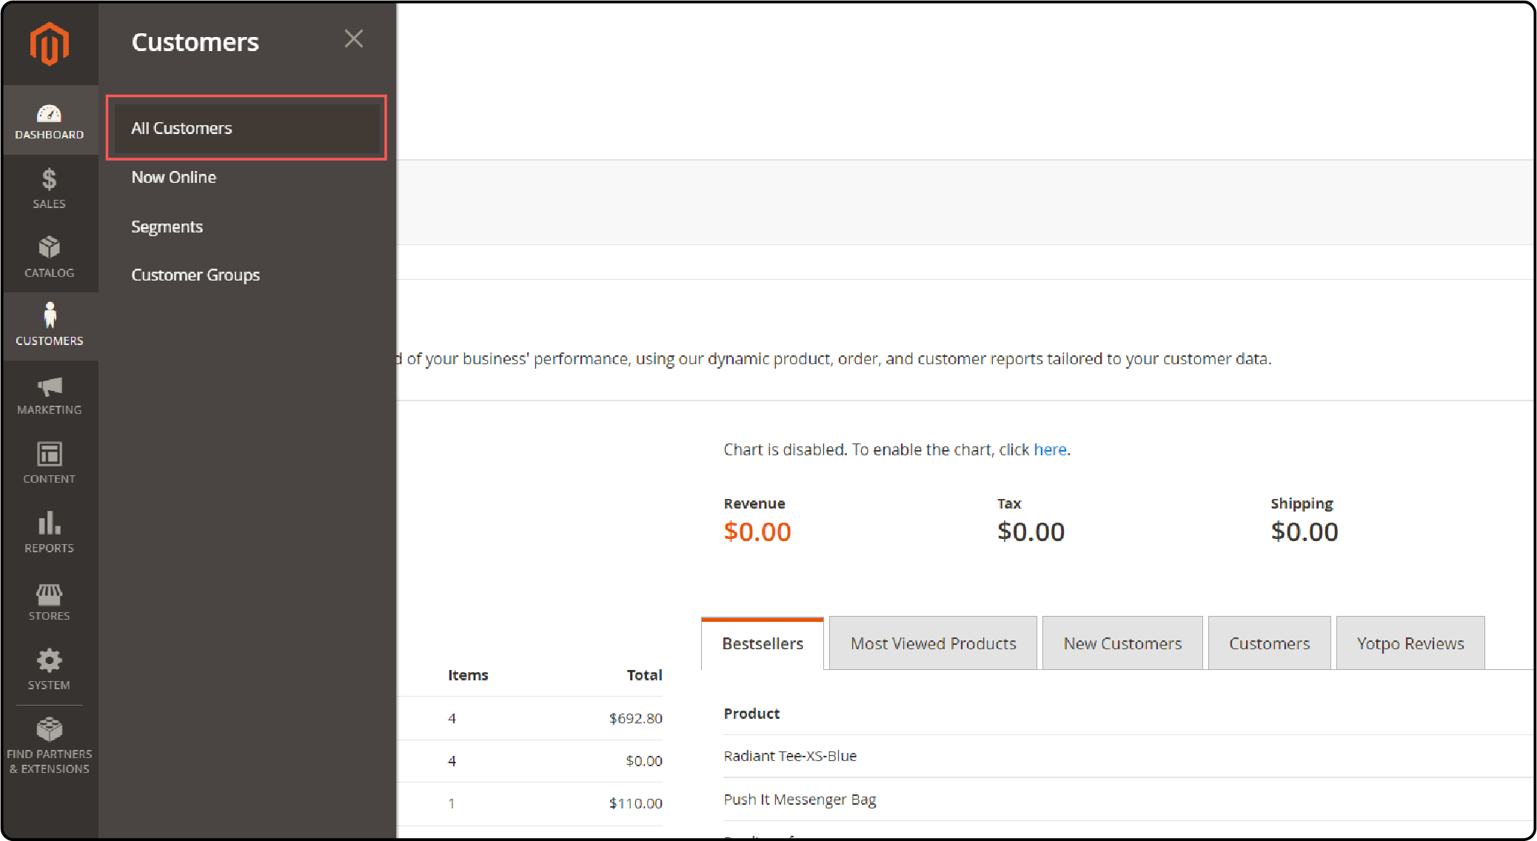The width and height of the screenshot is (1537, 841).
Task: Switch to the New Customers tab
Action: tap(1122, 643)
